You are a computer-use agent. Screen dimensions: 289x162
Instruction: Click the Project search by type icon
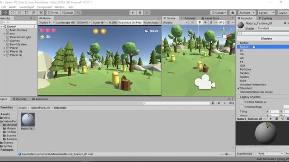[213, 103]
